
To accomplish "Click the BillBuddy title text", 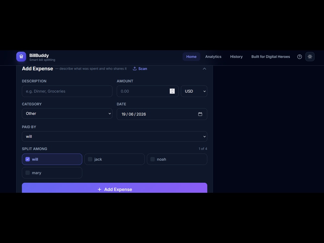I will point(39,55).
